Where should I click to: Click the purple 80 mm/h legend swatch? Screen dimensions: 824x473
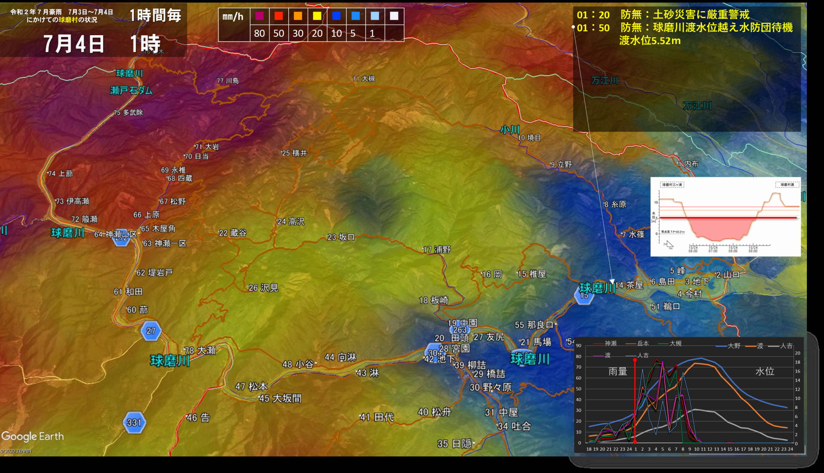point(259,16)
